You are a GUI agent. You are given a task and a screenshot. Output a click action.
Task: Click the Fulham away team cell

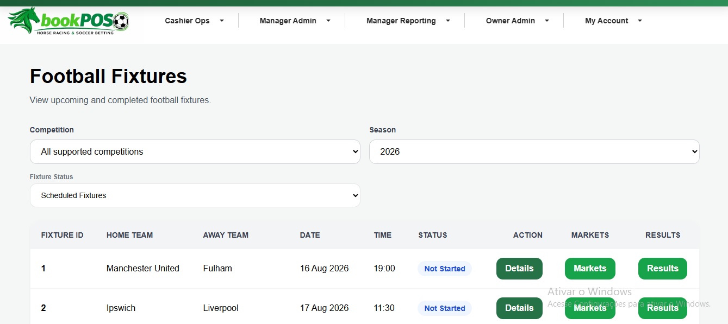click(x=217, y=268)
